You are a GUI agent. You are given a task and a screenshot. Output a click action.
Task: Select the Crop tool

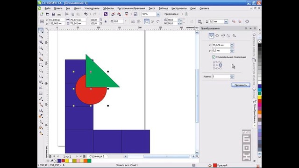[41, 42]
